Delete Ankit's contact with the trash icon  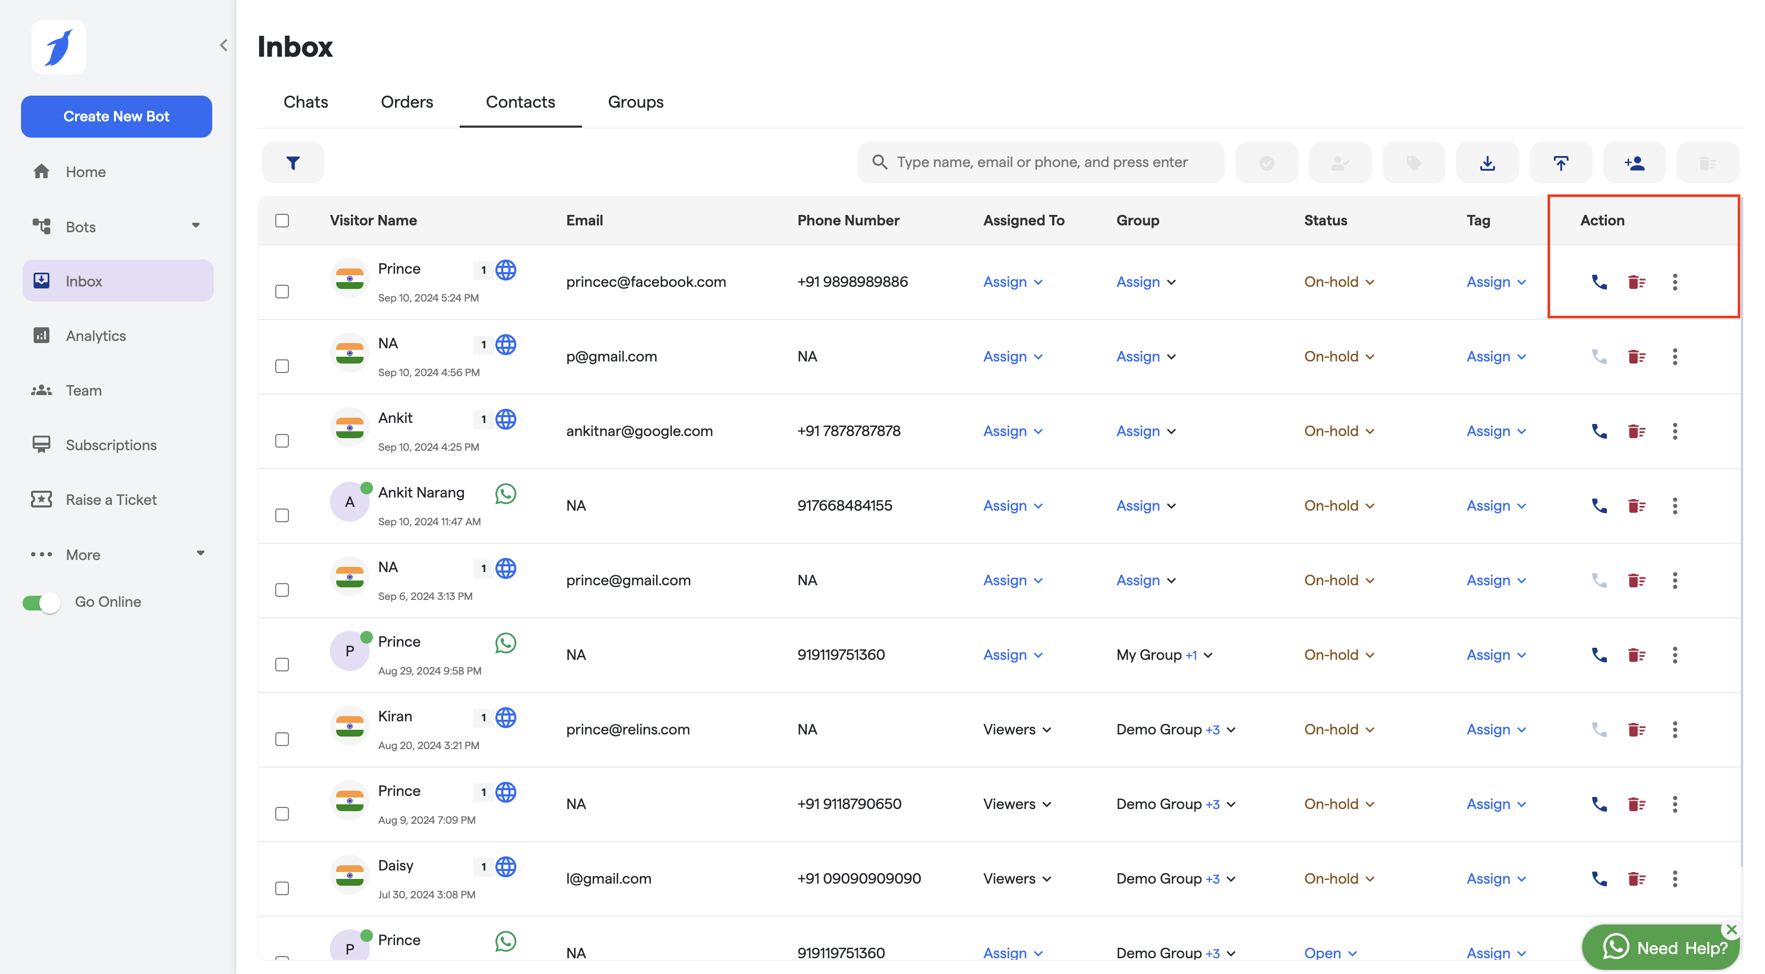(1636, 431)
